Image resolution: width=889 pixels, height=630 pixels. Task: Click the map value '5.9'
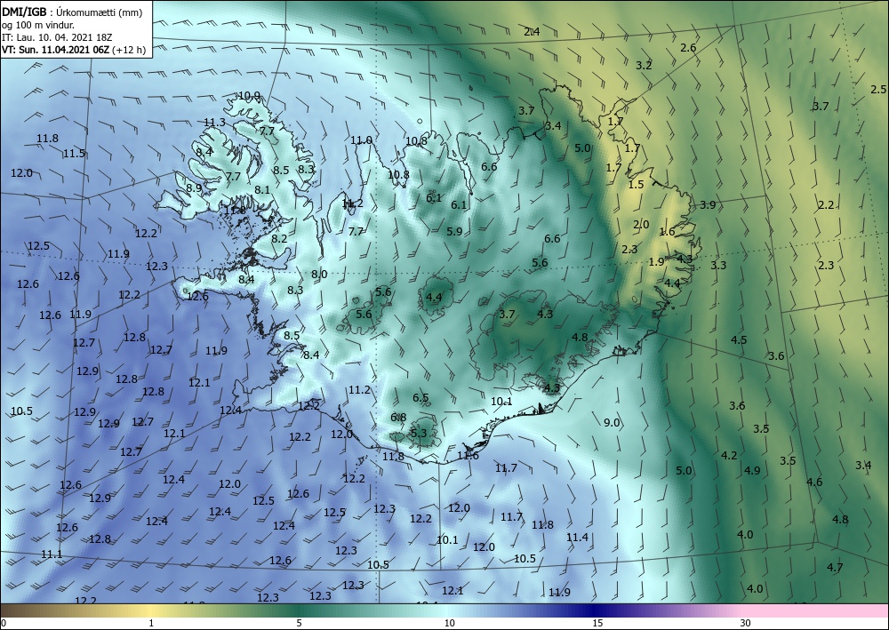tap(454, 231)
